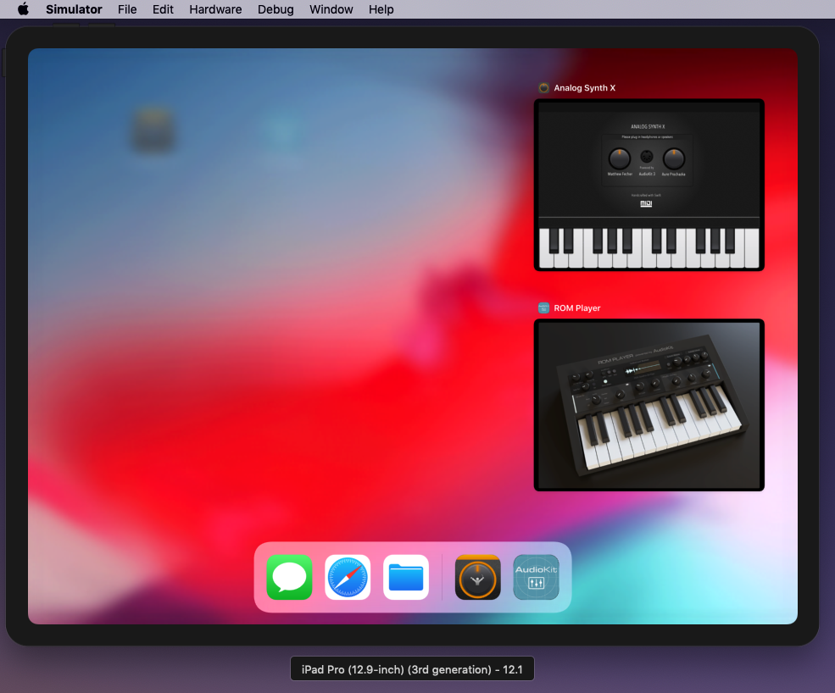This screenshot has height=693, width=835.
Task: Open the Apple menu
Action: click(x=23, y=9)
